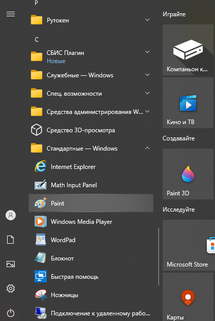Open Подключение к удаленному рабочему столу
Image resolution: width=215 pixels, height=321 pixels.
pyautogui.click(x=91, y=313)
